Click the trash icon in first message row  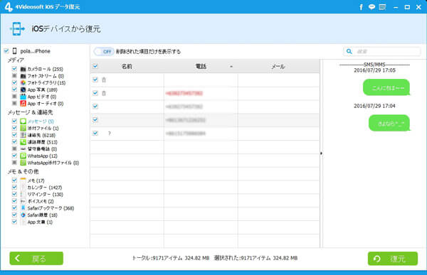tap(104, 80)
